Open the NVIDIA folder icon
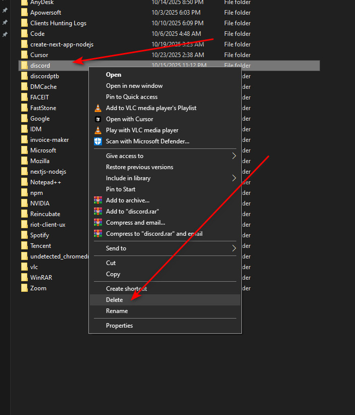 coord(24,203)
